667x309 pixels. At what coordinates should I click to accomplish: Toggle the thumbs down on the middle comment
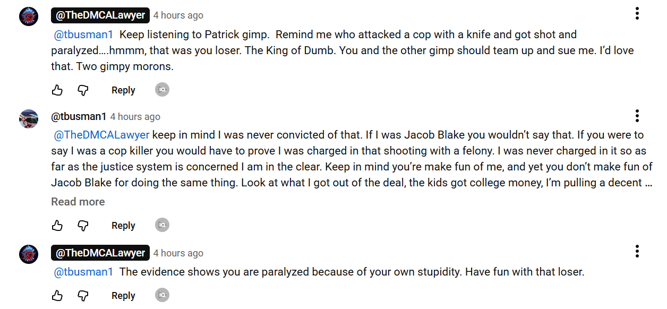tap(83, 226)
